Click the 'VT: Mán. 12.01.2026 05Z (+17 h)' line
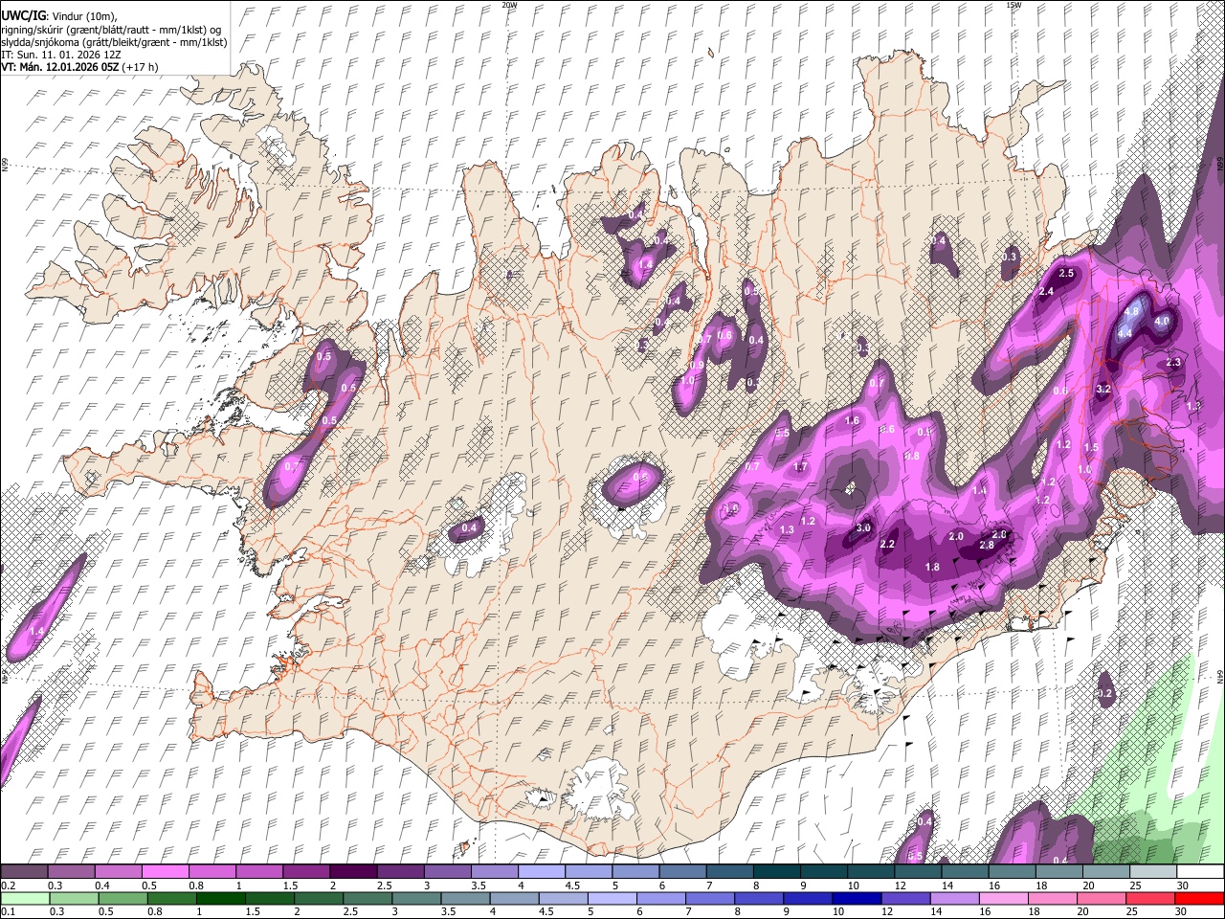The height and width of the screenshot is (919, 1225). [79, 67]
